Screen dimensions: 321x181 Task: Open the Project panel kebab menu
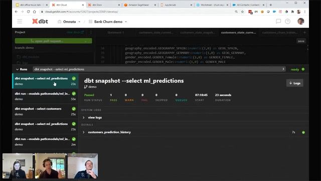(91, 32)
